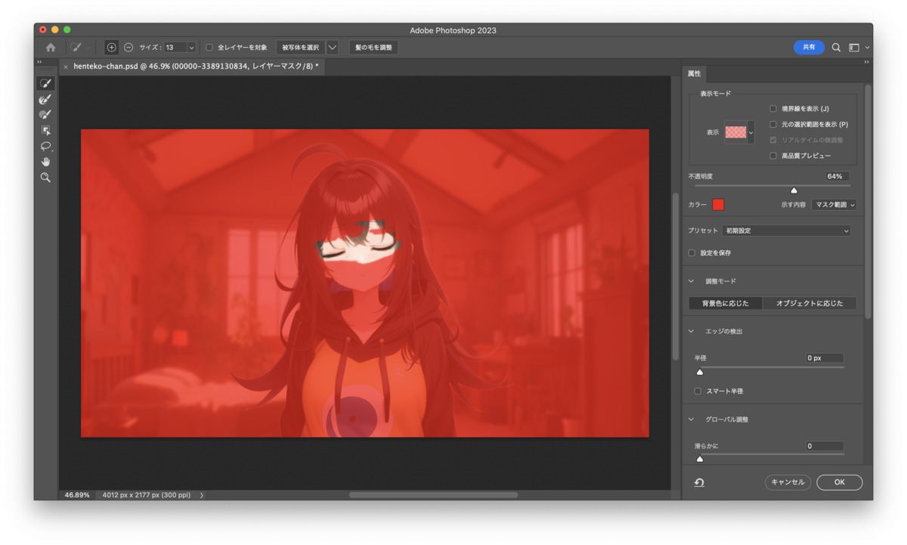Collapse the properties panel double-arrow
907x545 pixels.
pyautogui.click(x=867, y=62)
